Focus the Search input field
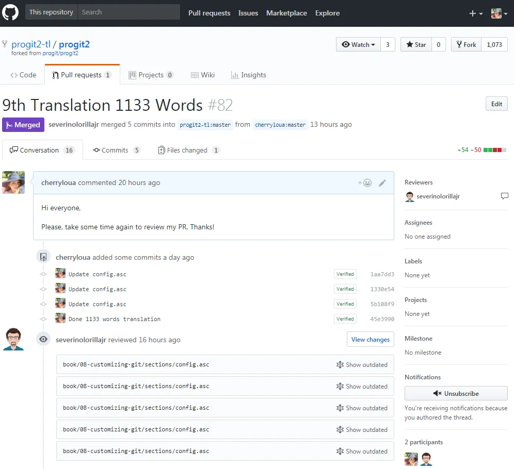The image size is (514, 469). pos(128,12)
